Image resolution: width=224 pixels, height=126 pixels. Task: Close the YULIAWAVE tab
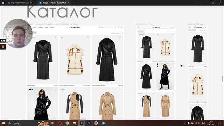point(69,3)
